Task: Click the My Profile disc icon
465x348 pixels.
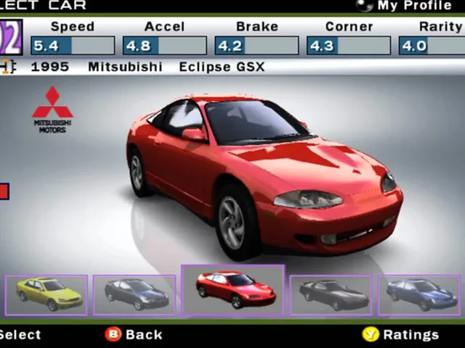Action: pyautogui.click(x=365, y=5)
